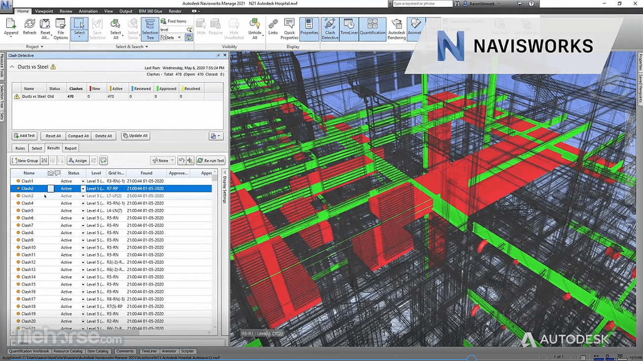This screenshot has height=361, width=643.
Task: Click the Add Test button
Action: pyautogui.click(x=24, y=136)
